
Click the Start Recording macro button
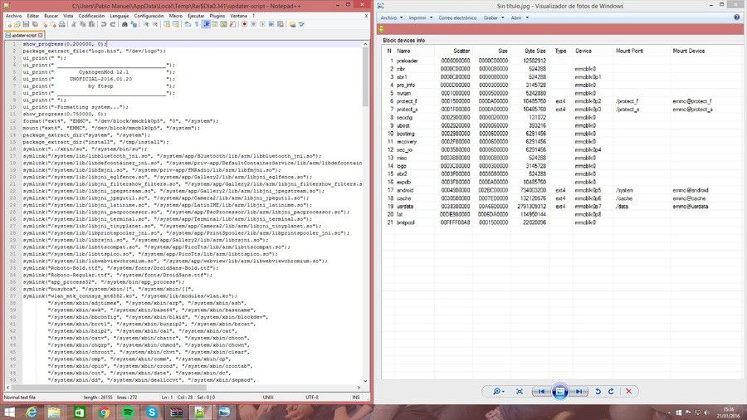[244, 24]
